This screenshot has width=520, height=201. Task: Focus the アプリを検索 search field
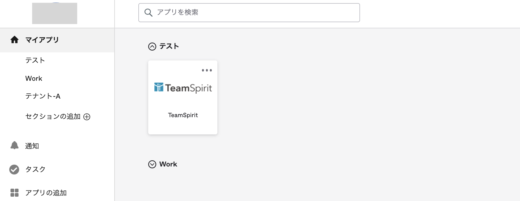253,13
